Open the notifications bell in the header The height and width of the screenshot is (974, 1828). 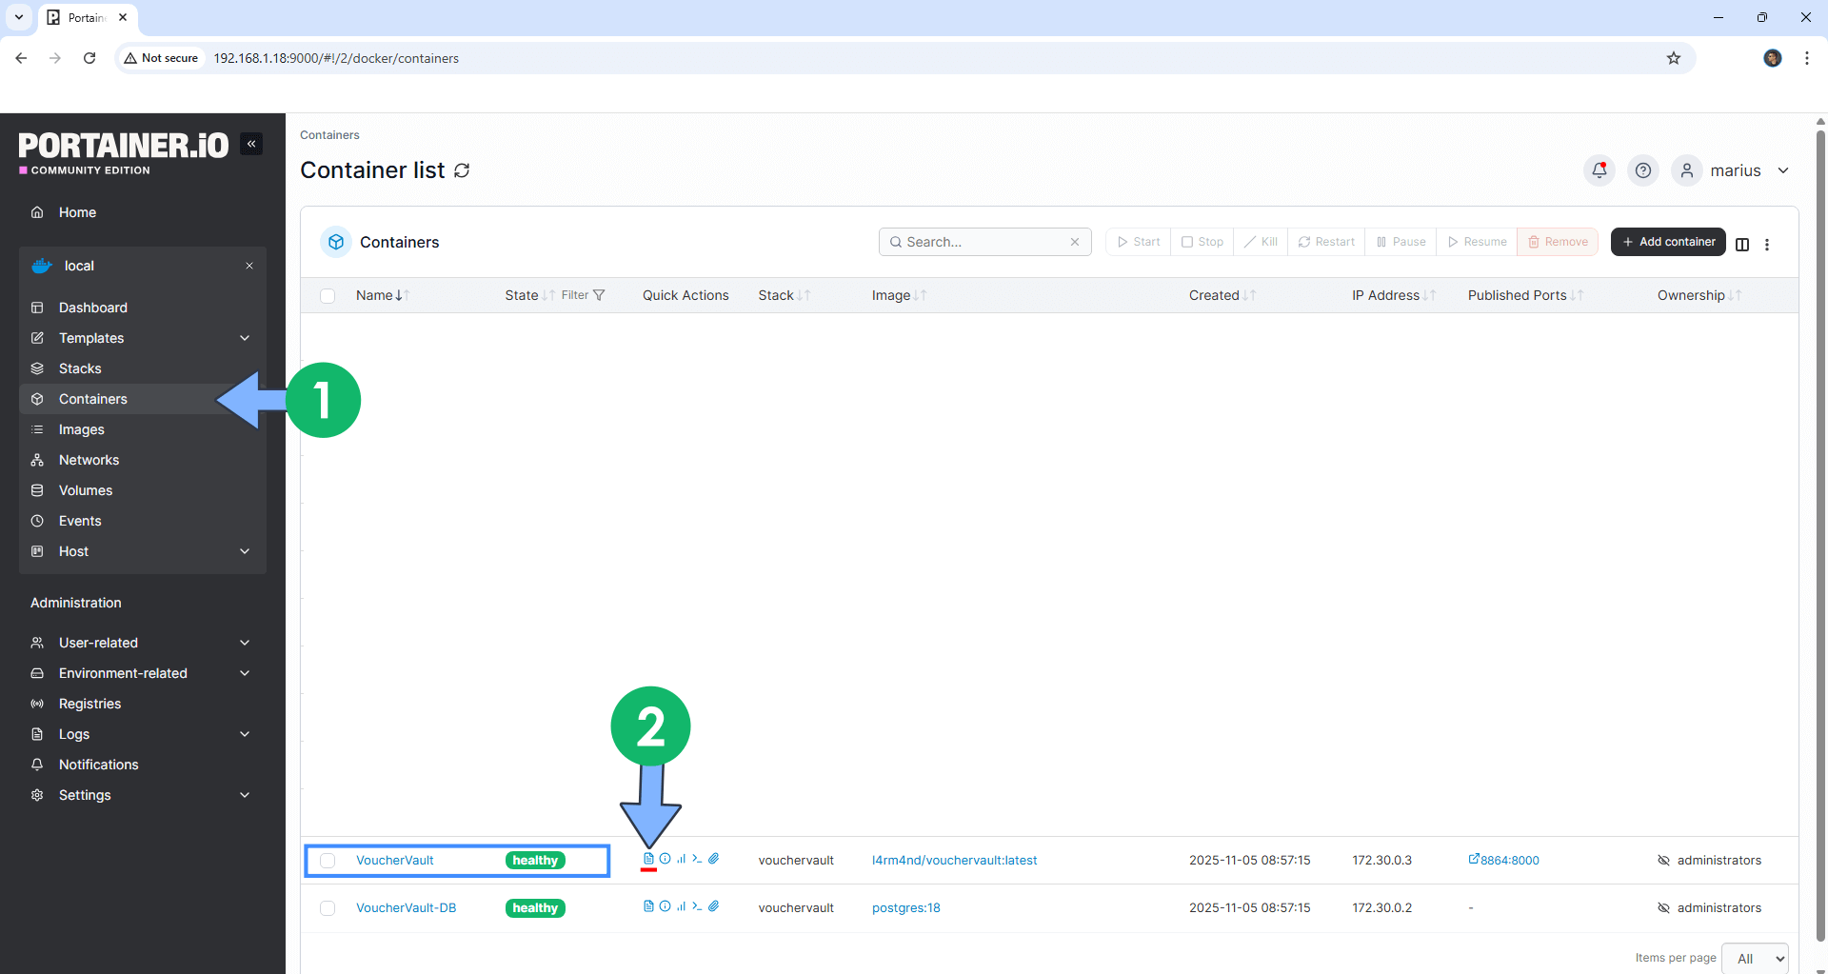point(1599,169)
